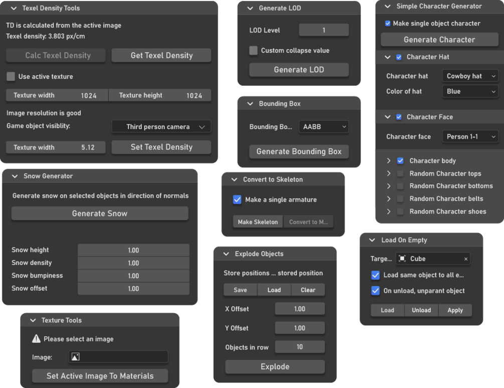Expand the Random Character tops section

tap(389, 174)
